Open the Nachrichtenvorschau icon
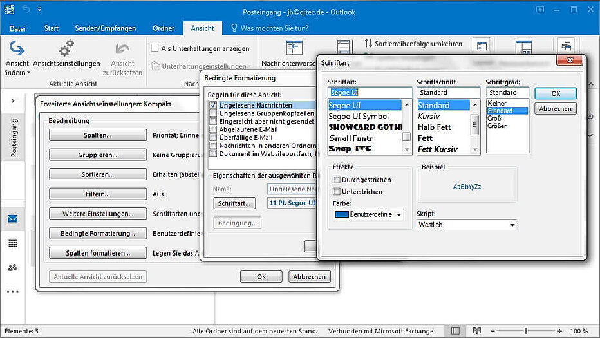The image size is (600, 338). click(x=294, y=48)
